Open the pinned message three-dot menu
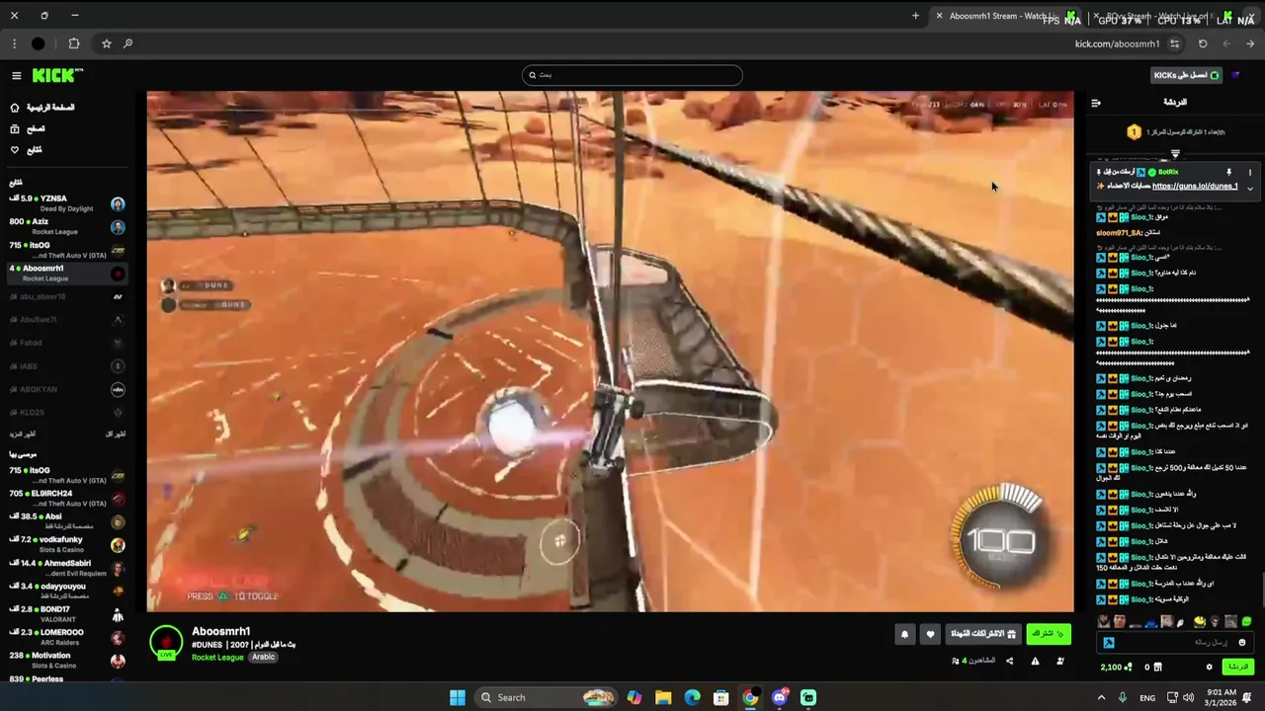1265x711 pixels. point(1249,172)
